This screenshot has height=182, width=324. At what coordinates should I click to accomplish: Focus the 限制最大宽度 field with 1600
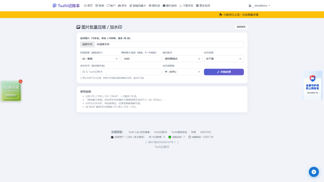141,59
